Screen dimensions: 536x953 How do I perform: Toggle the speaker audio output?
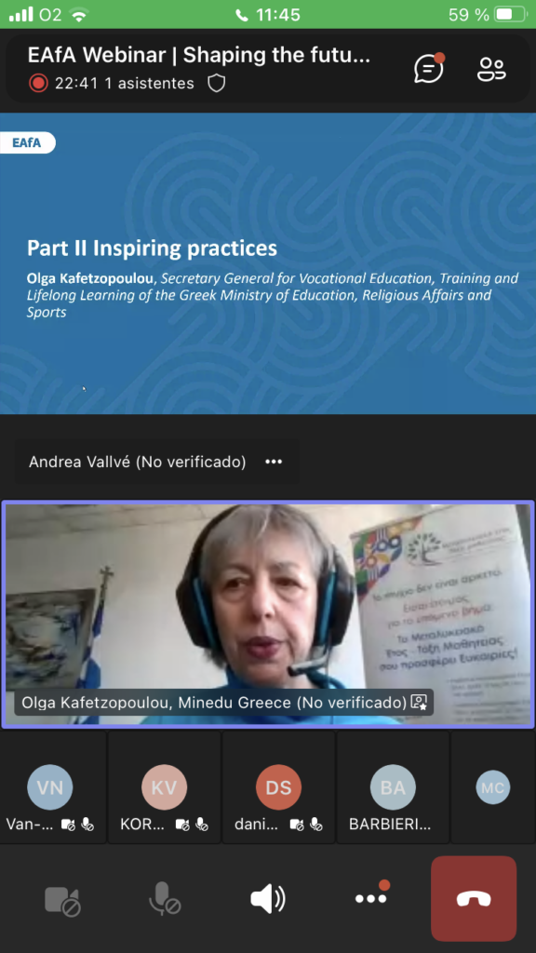pyautogui.click(x=267, y=898)
